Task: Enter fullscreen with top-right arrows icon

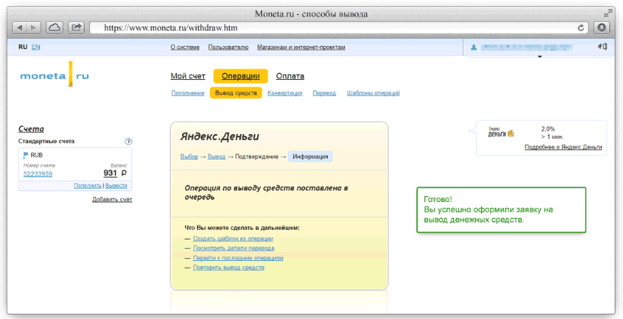Action: [x=606, y=14]
